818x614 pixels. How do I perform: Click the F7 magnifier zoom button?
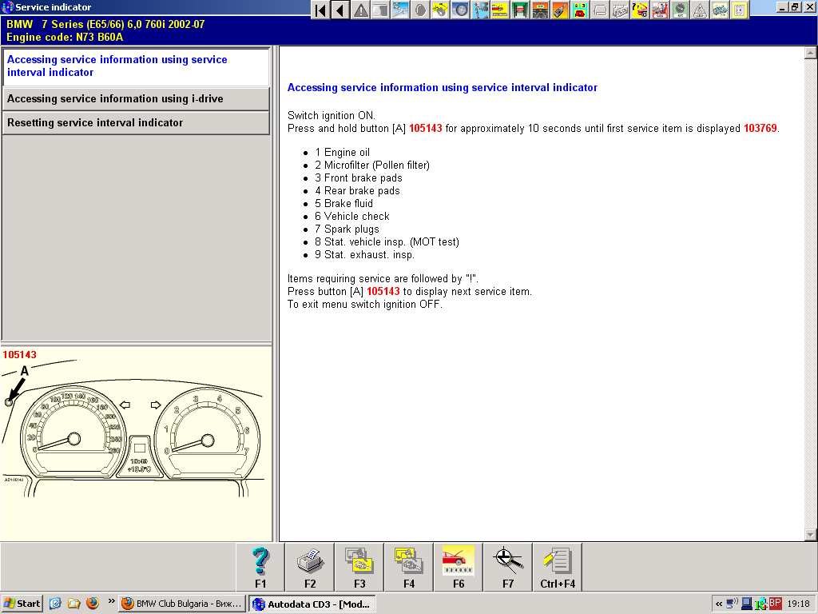(x=508, y=567)
